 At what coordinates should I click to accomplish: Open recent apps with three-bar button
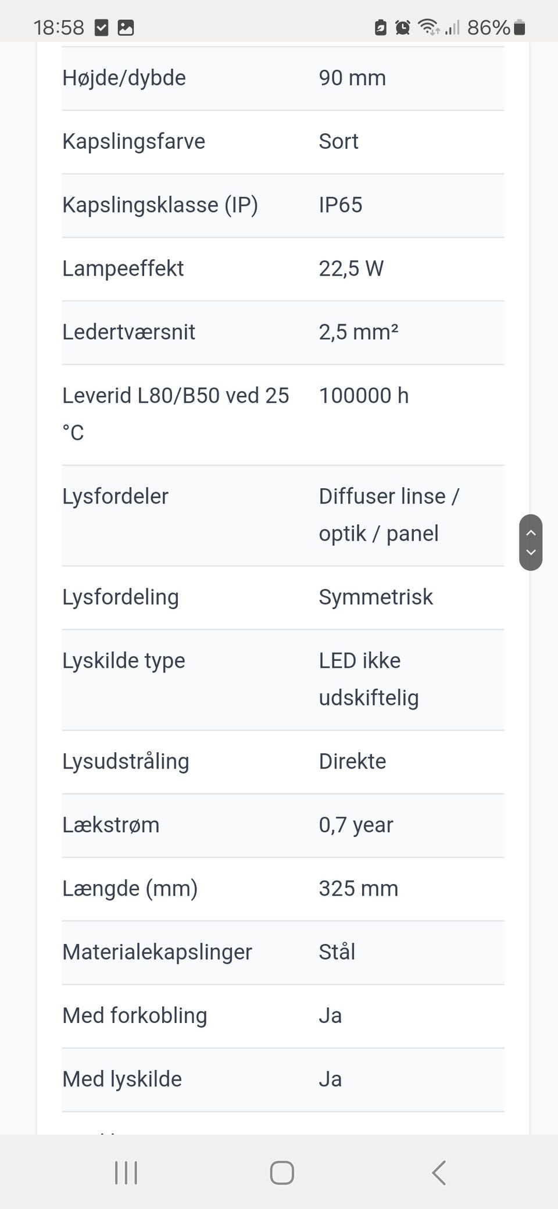(x=126, y=1172)
